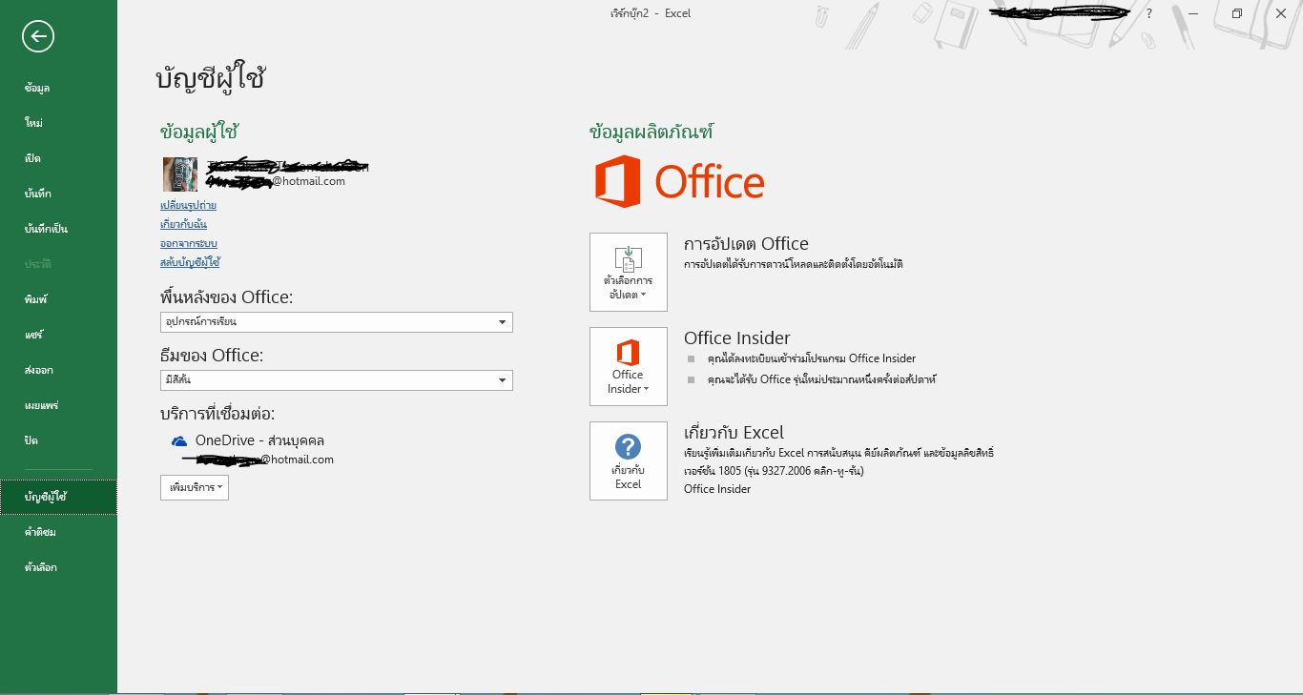Select แชร์ in the sidebar

coord(58,335)
